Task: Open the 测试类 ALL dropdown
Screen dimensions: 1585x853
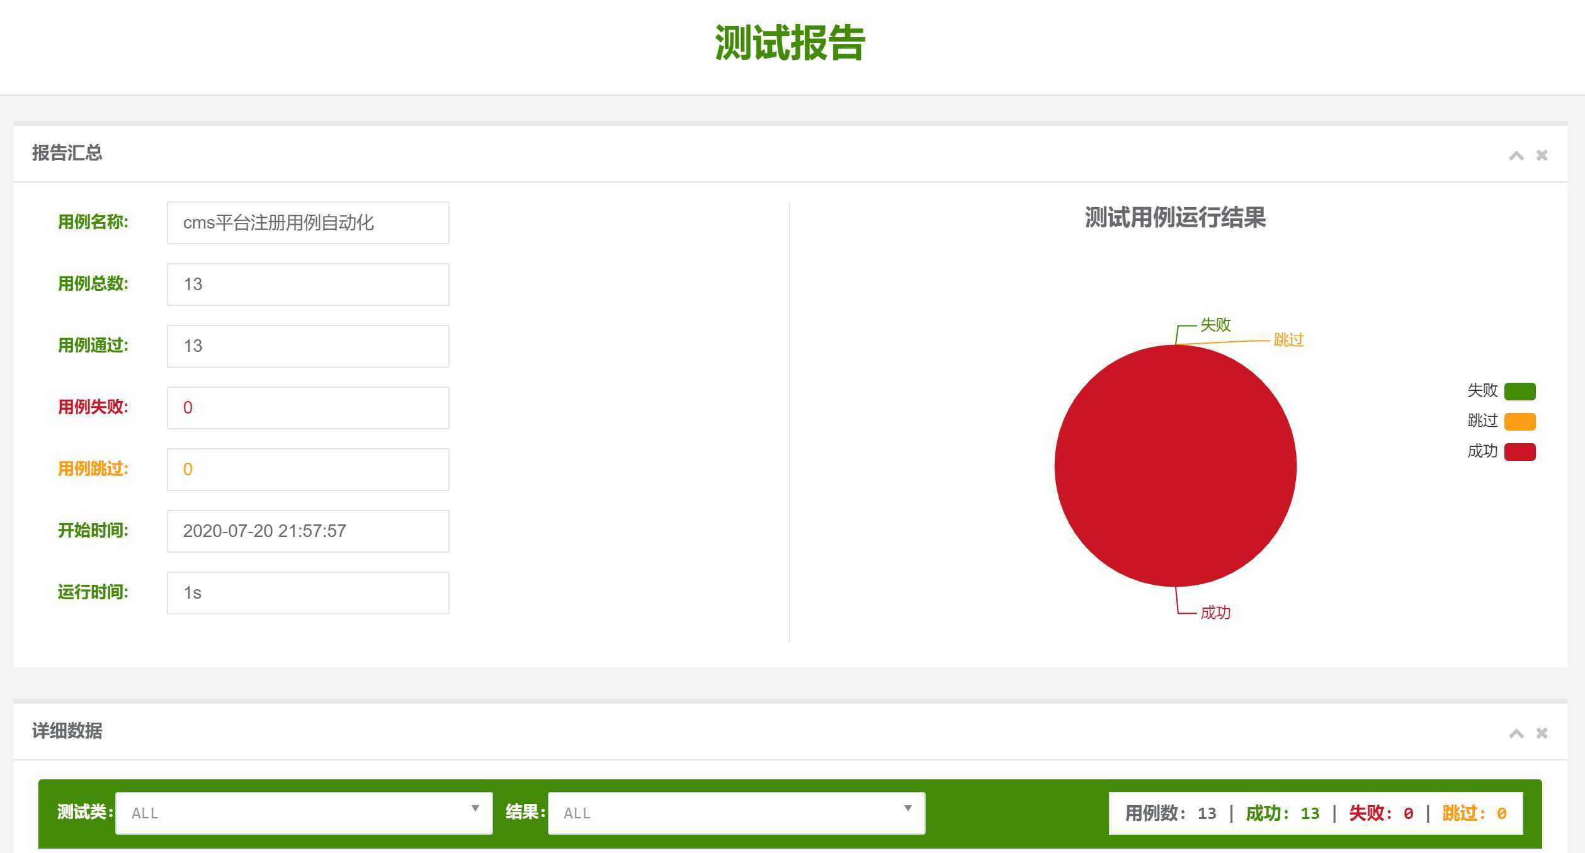Action: click(x=304, y=813)
